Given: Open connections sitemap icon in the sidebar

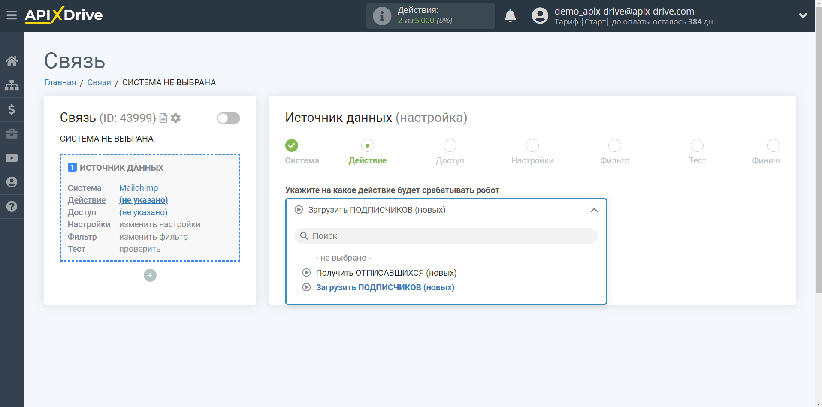Looking at the screenshot, I should pyautogui.click(x=12, y=85).
